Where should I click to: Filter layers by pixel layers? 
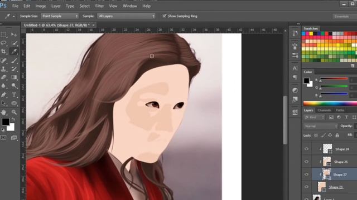coord(331,117)
